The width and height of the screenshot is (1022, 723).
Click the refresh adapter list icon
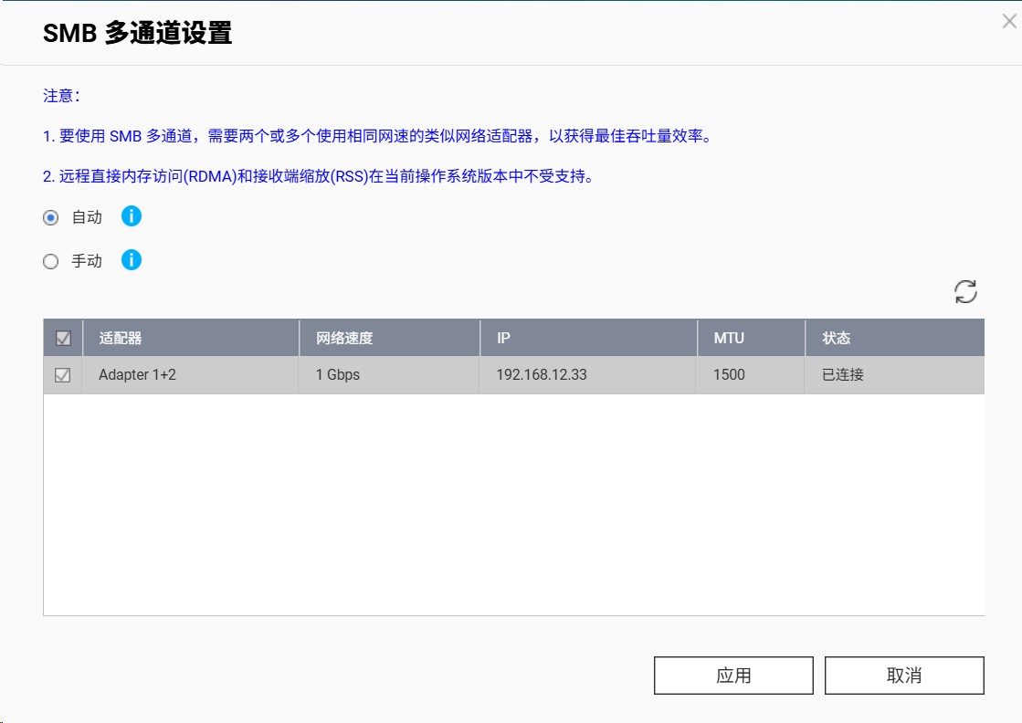965,292
